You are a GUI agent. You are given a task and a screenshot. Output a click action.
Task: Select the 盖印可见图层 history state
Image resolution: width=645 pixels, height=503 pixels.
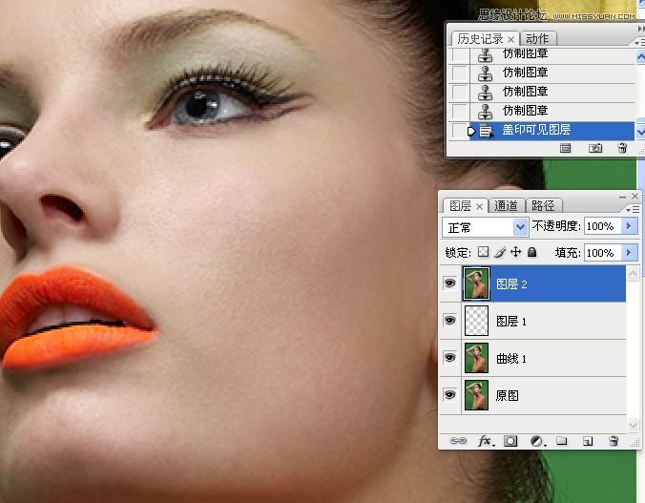point(552,131)
